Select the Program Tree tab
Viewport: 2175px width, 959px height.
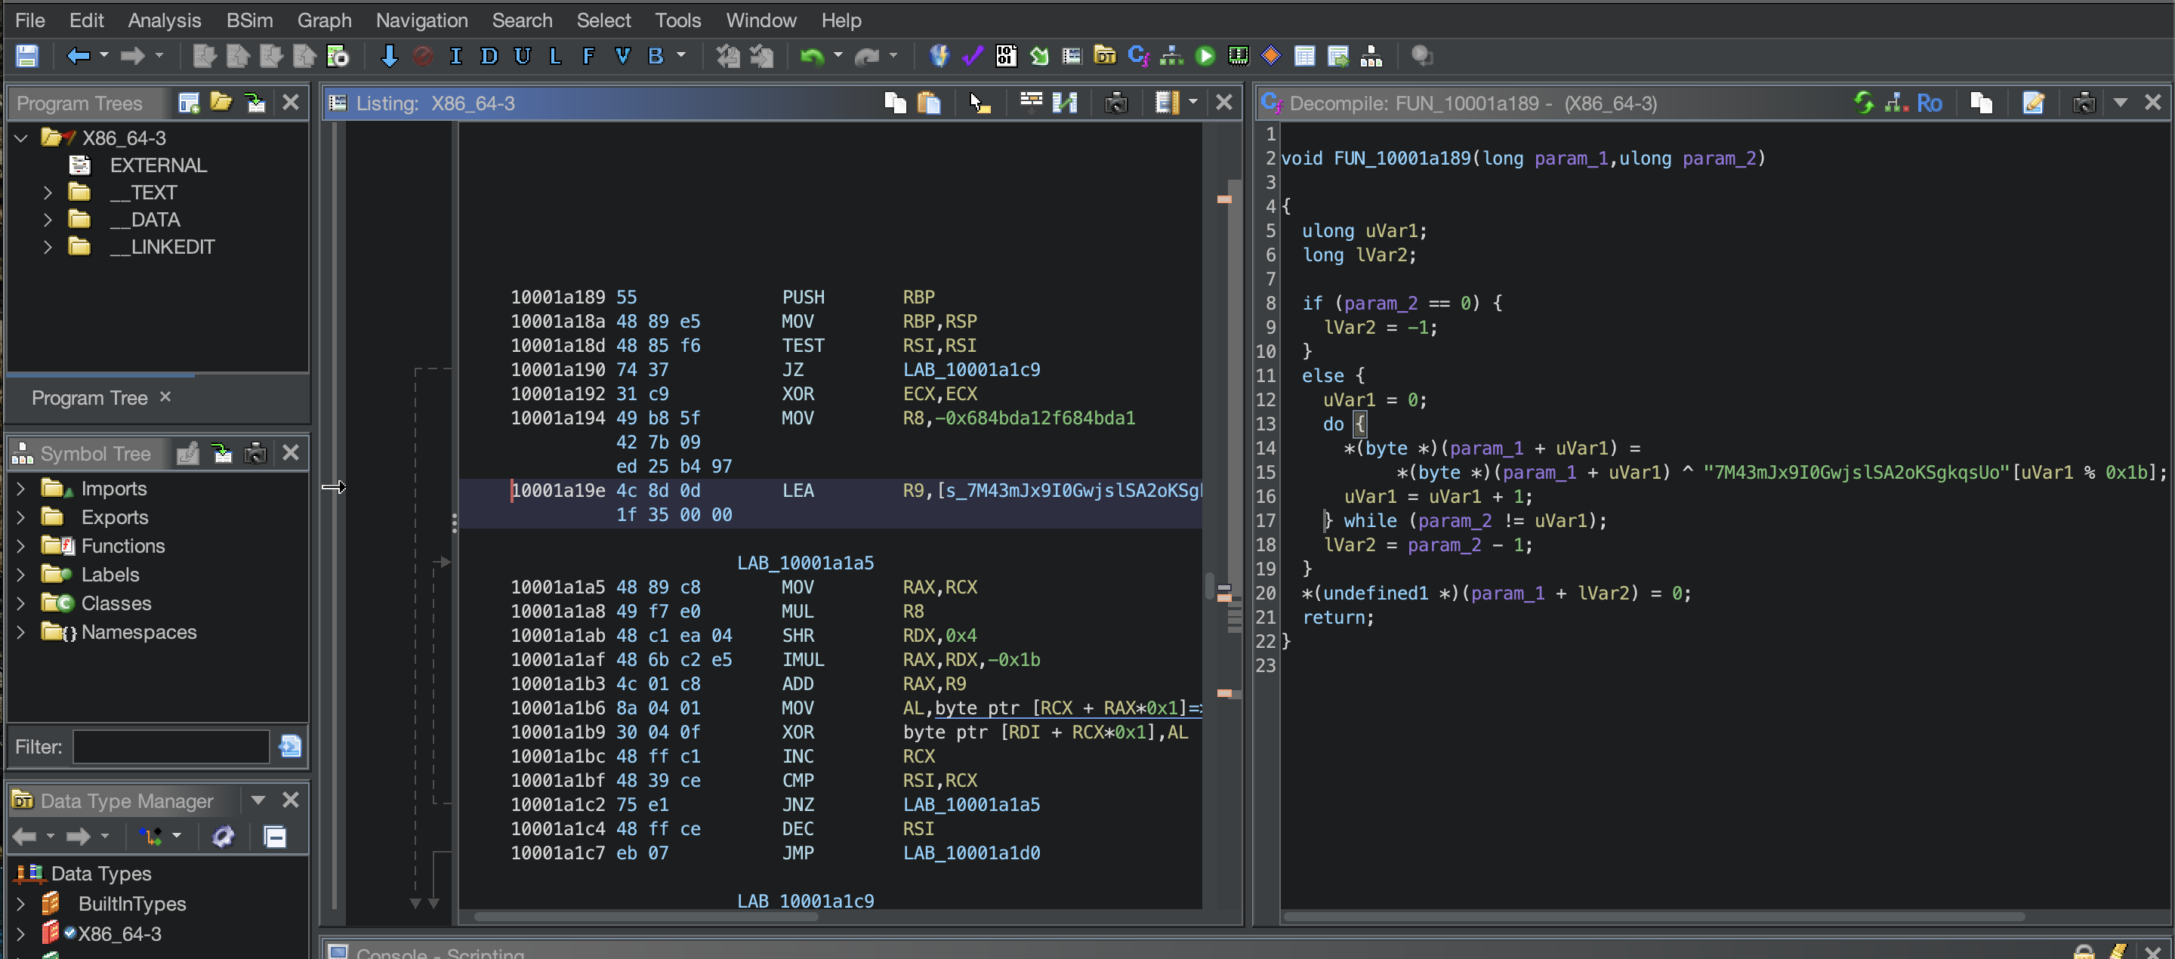(90, 398)
